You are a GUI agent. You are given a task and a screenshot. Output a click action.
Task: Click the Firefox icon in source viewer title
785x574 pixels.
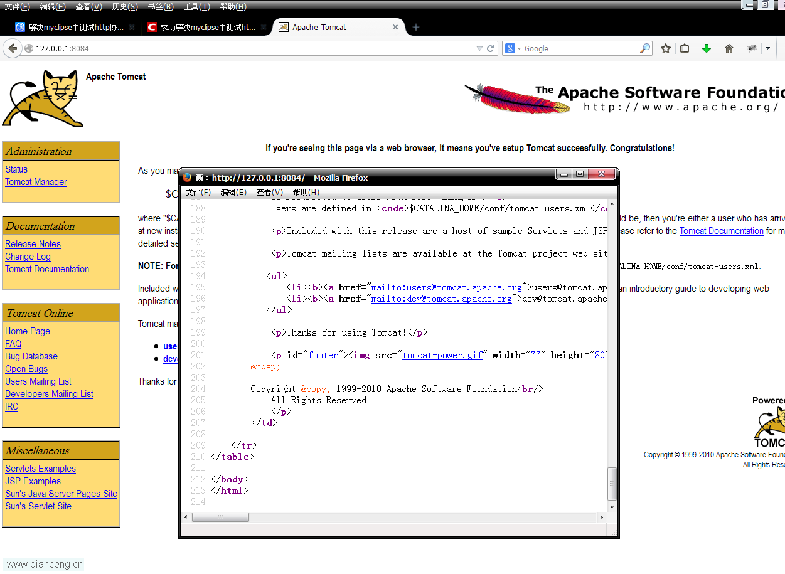point(188,178)
